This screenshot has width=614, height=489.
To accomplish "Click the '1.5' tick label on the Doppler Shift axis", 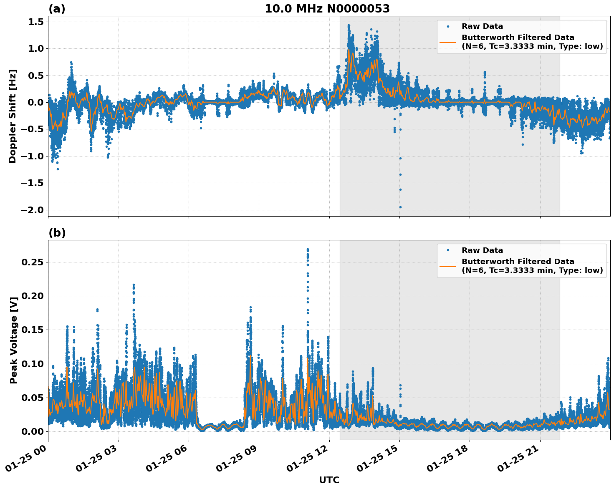I will point(36,22).
